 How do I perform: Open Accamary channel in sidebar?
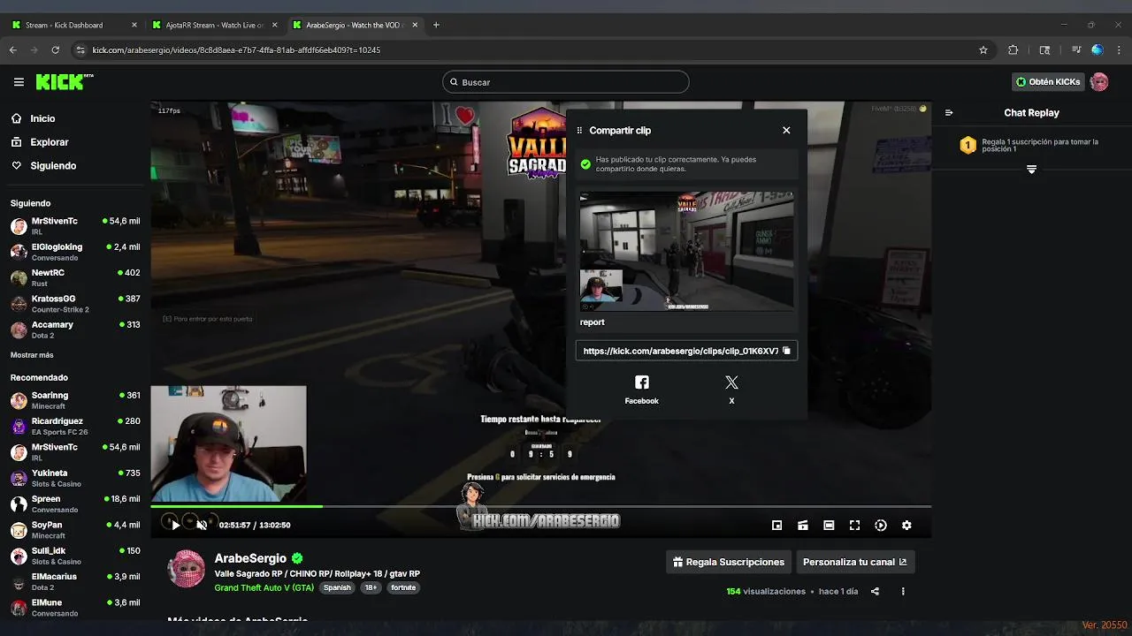75,329
